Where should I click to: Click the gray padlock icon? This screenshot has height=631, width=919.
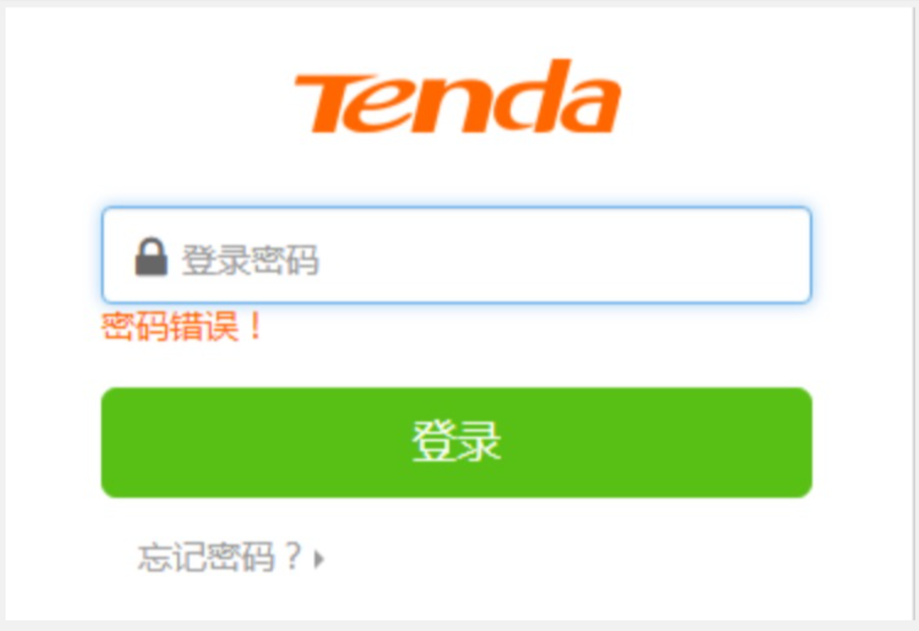coord(151,256)
